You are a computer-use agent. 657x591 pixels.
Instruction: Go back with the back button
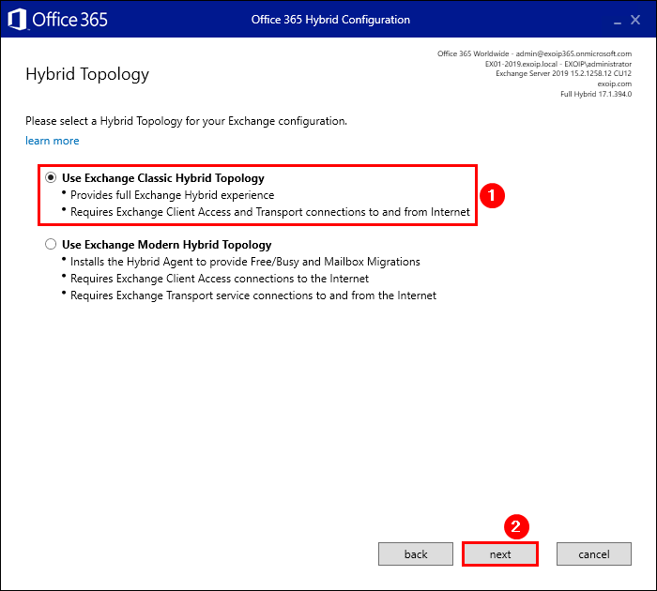click(416, 554)
